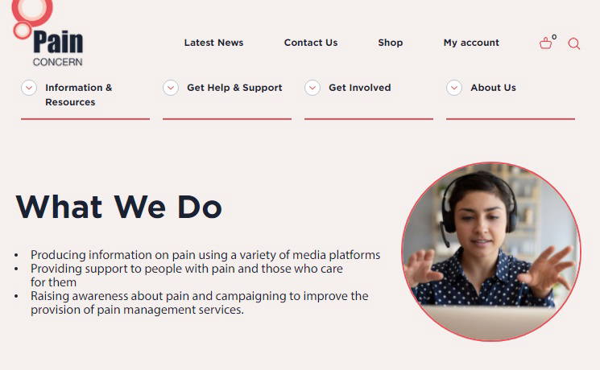Select Information & Resources menu label
This screenshot has width=600, height=370.
tap(78, 94)
